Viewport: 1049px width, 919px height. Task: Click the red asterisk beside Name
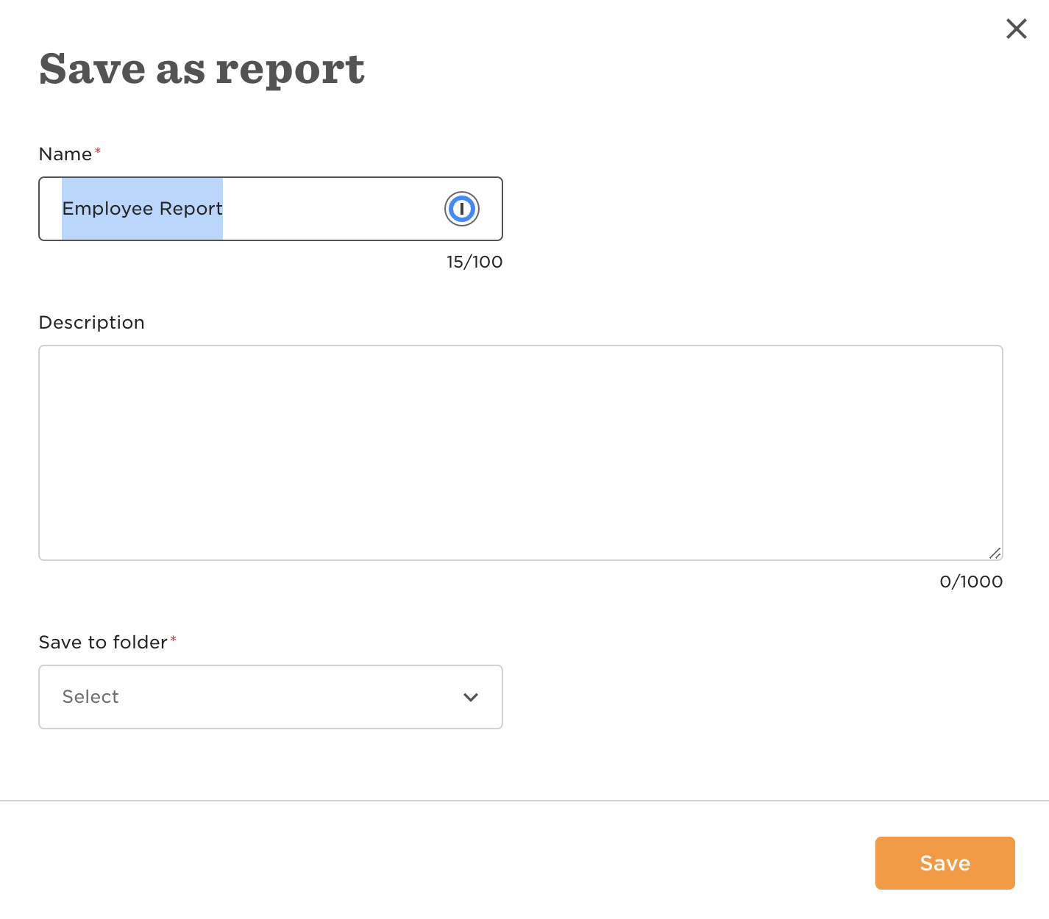(98, 151)
